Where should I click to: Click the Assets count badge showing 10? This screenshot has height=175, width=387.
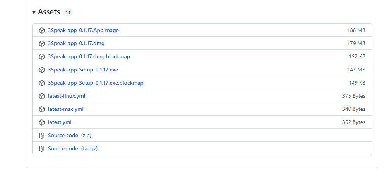click(68, 12)
